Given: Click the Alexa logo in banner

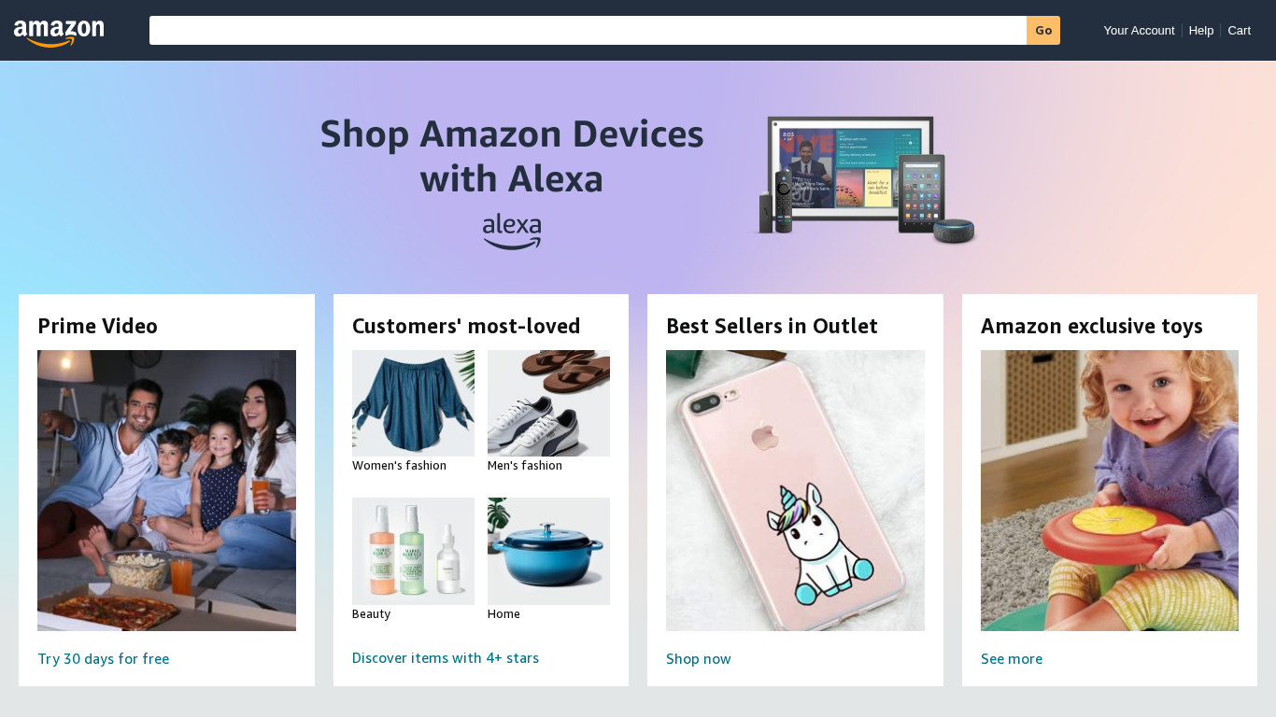Looking at the screenshot, I should [x=512, y=232].
